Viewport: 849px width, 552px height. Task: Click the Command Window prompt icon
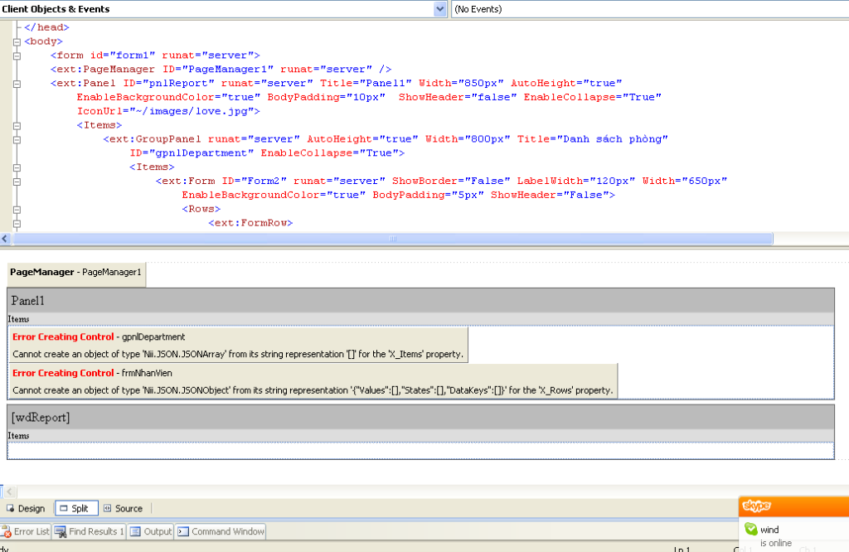183,532
